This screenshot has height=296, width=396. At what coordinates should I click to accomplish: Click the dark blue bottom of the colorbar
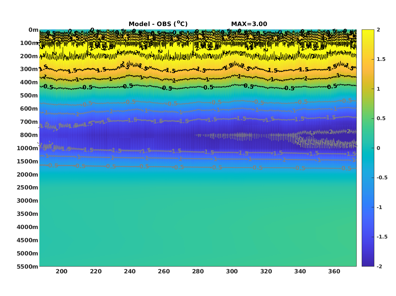click(x=368, y=264)
